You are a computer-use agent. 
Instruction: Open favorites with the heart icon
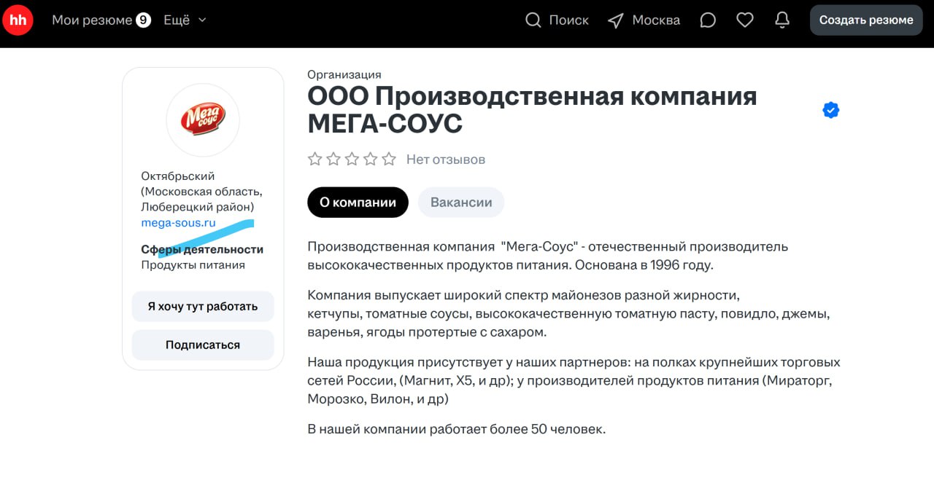745,20
